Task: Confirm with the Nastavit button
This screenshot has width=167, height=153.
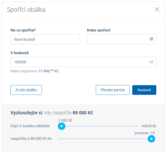Action: coord(144,90)
